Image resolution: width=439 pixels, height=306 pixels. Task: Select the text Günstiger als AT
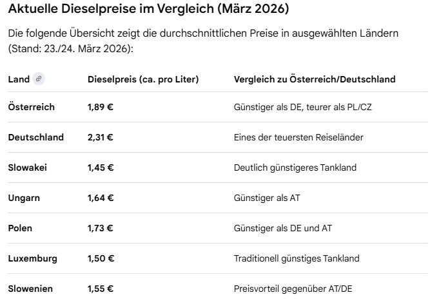[266, 198]
